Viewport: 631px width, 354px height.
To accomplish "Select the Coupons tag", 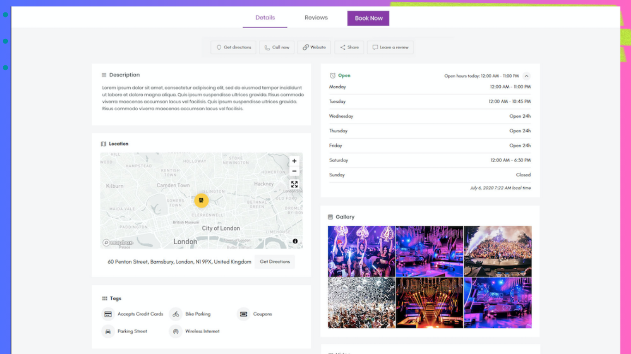I will pos(255,314).
